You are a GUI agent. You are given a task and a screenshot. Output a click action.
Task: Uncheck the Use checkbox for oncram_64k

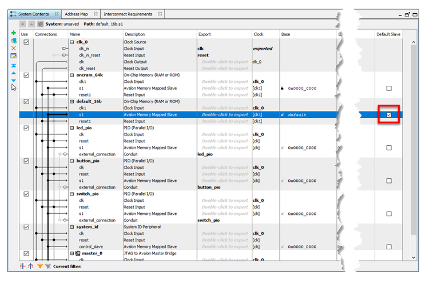[26, 75]
